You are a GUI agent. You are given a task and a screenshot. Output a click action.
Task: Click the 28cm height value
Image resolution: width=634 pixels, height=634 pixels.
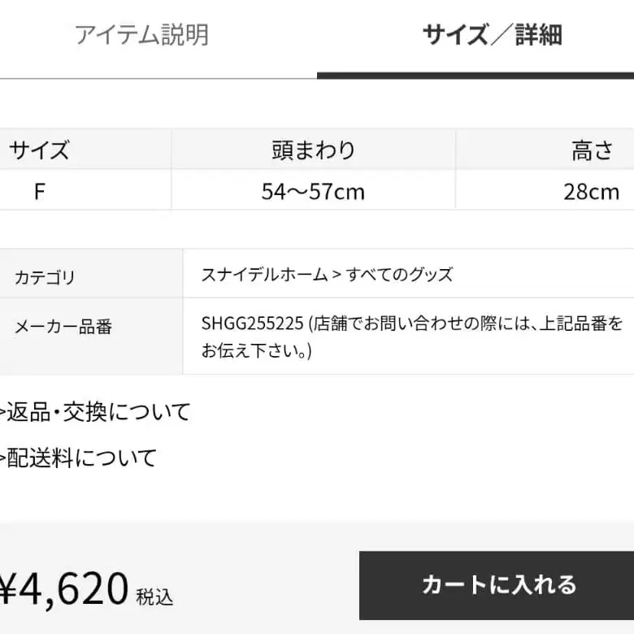pos(591,192)
